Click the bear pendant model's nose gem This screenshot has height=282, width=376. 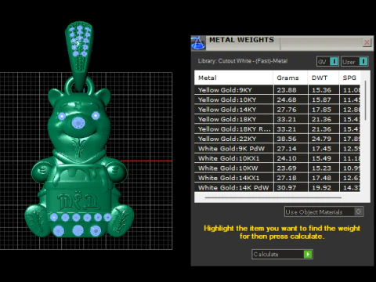click(x=78, y=123)
